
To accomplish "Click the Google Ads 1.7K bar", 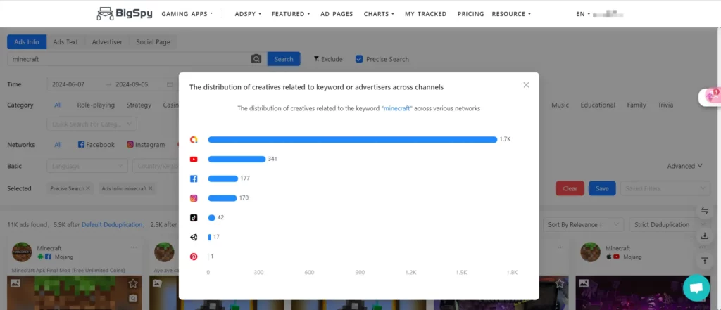I will [352, 140].
